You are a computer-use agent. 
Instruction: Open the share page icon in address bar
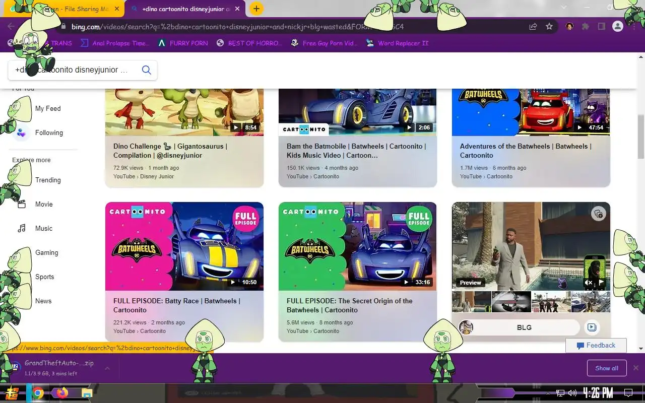[533, 26]
